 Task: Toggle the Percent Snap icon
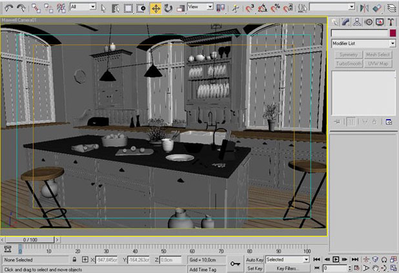point(275,8)
